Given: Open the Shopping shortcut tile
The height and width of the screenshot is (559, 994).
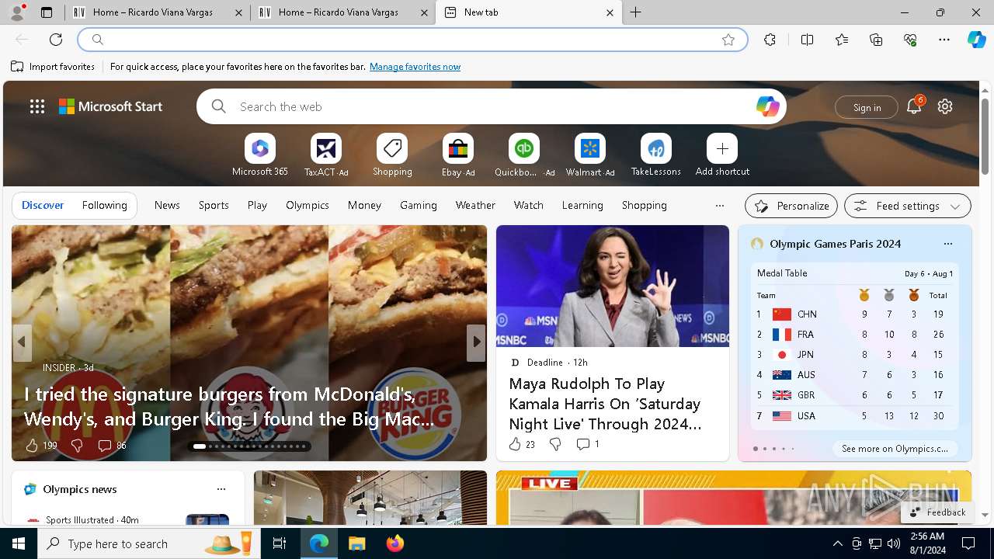Looking at the screenshot, I should [x=392, y=155].
